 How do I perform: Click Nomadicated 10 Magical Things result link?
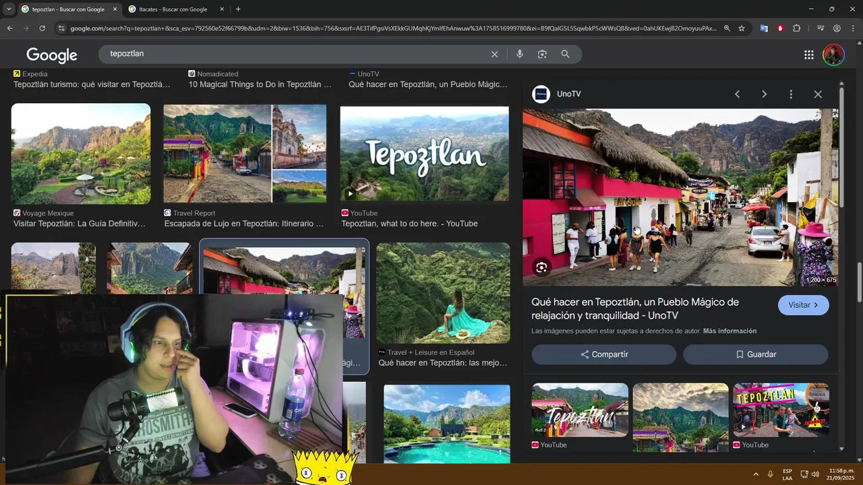[260, 84]
